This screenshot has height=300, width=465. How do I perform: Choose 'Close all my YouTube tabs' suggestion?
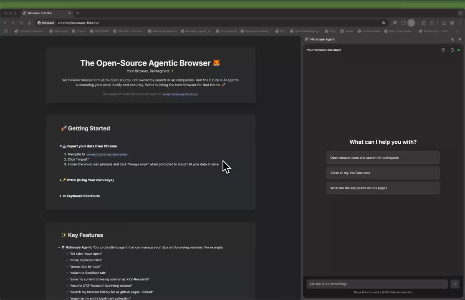click(383, 172)
